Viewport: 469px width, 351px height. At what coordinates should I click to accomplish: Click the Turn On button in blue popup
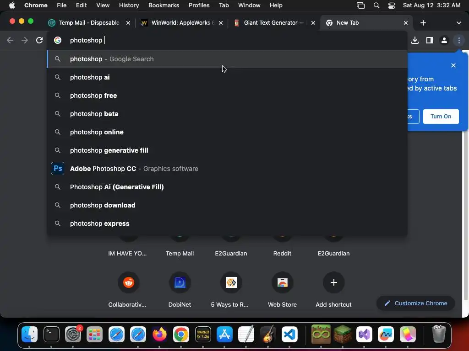pos(441,117)
